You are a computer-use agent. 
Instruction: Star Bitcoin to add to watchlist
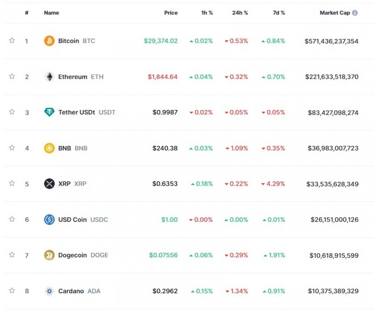click(12, 41)
